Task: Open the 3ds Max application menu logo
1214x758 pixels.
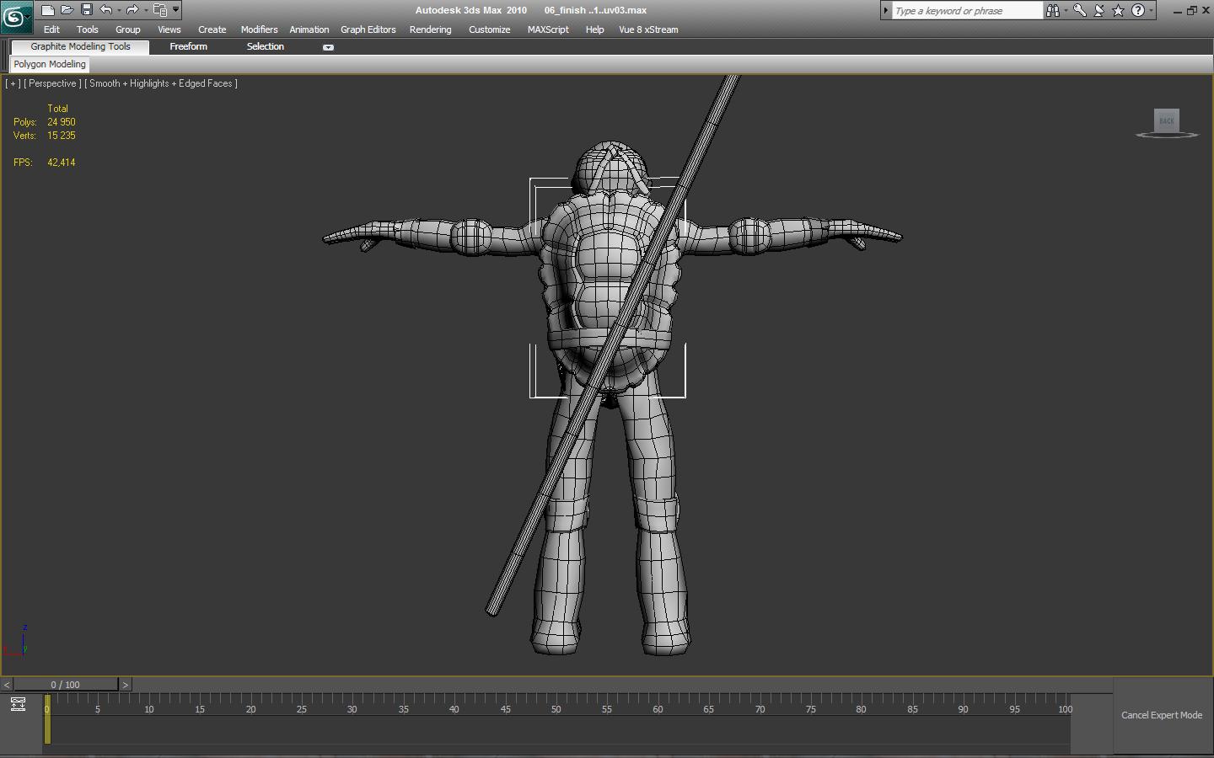Action: (16, 16)
